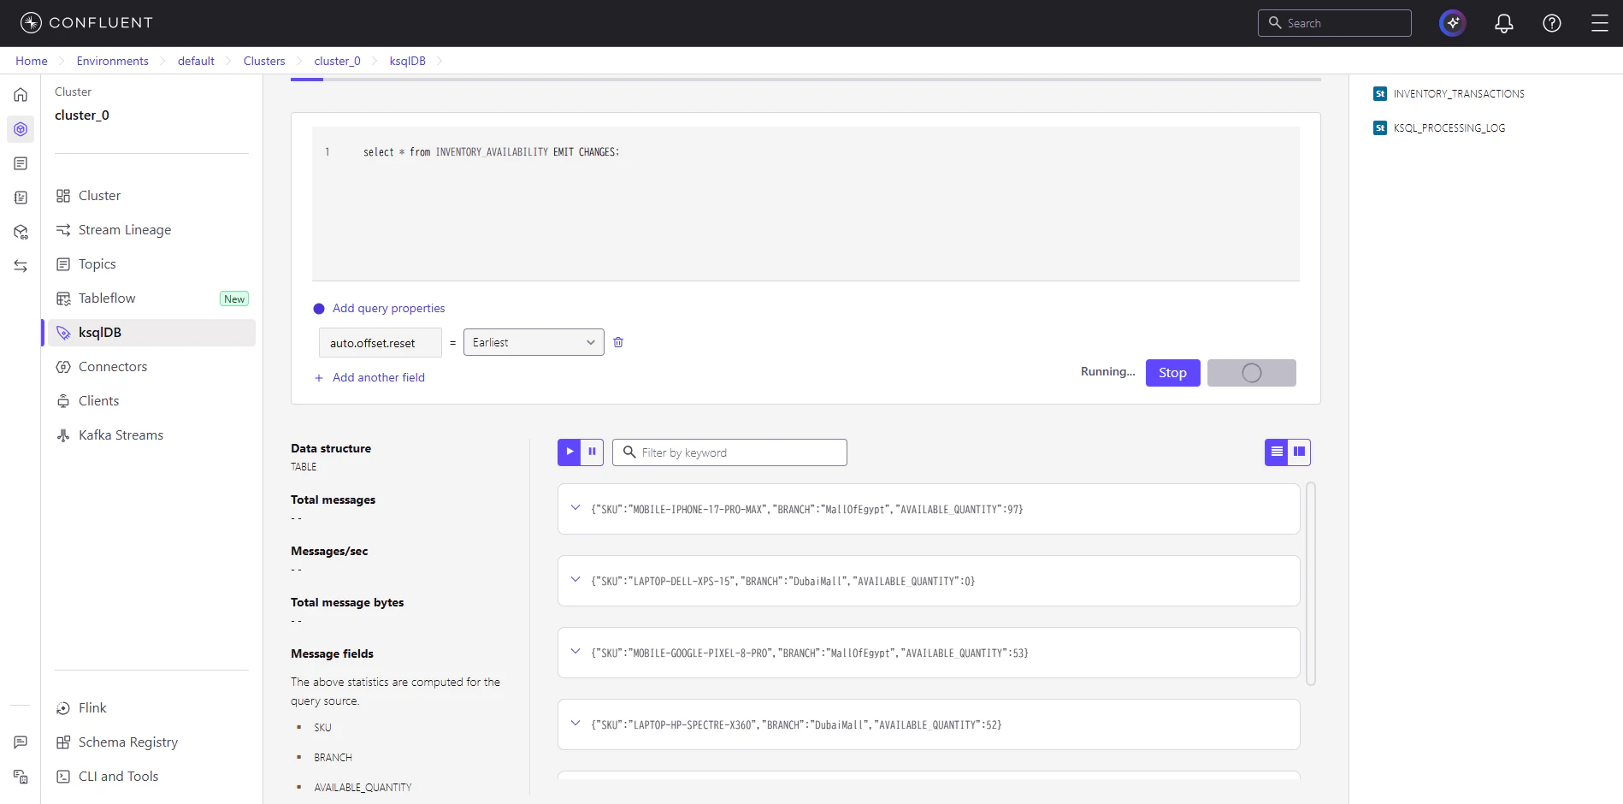Viewport: 1623px width, 804px height.
Task: Click the AVAILABLE_QUANTITY message field
Action: 363,788
